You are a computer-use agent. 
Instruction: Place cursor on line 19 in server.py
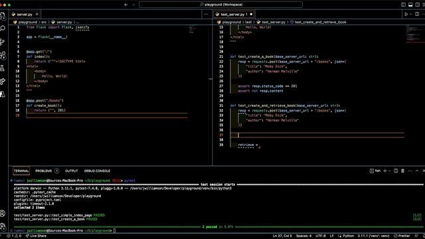(107, 116)
